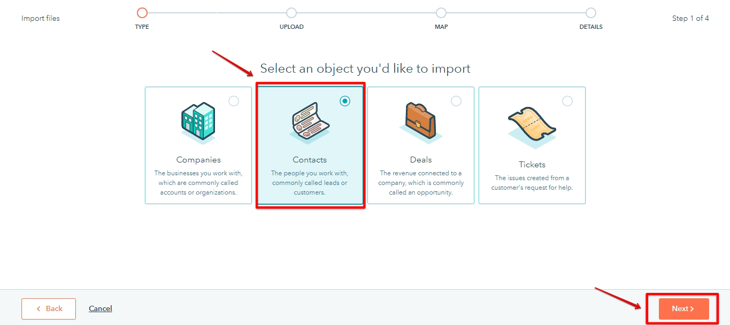Click the TYPE step label

[x=142, y=27]
